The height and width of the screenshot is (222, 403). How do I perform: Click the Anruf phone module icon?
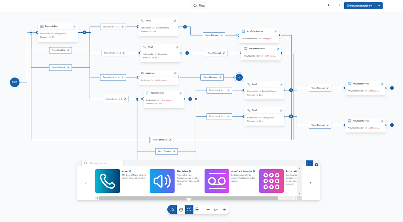[107, 181]
